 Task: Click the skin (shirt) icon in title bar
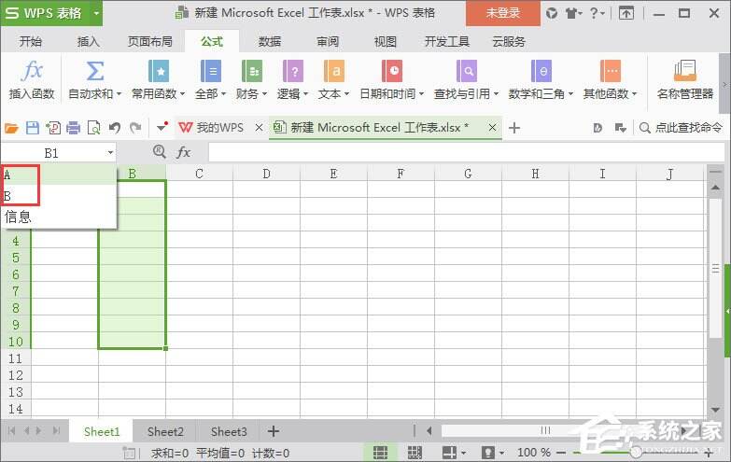tap(572, 13)
